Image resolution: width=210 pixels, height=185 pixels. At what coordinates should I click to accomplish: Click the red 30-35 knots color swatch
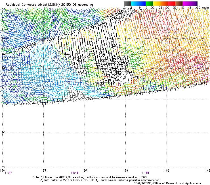coord(171,3)
